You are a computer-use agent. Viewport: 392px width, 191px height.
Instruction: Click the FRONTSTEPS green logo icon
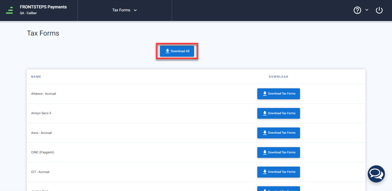(9, 10)
